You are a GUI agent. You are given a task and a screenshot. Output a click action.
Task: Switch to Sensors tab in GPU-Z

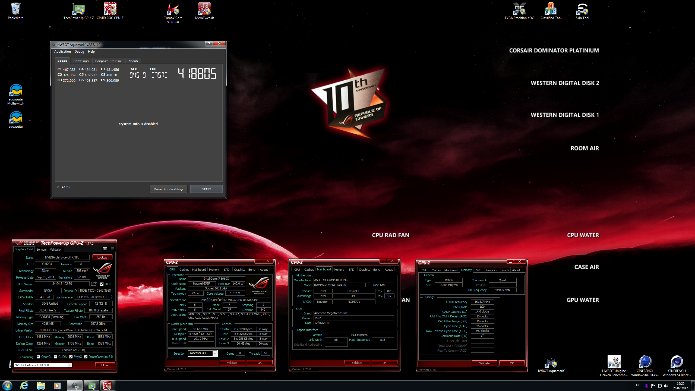coord(42,250)
